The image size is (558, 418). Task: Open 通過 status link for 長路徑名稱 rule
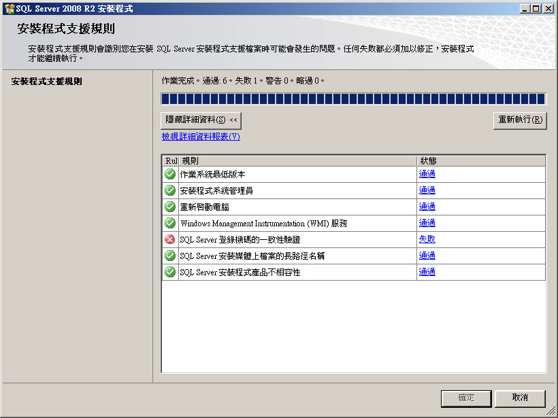point(427,256)
